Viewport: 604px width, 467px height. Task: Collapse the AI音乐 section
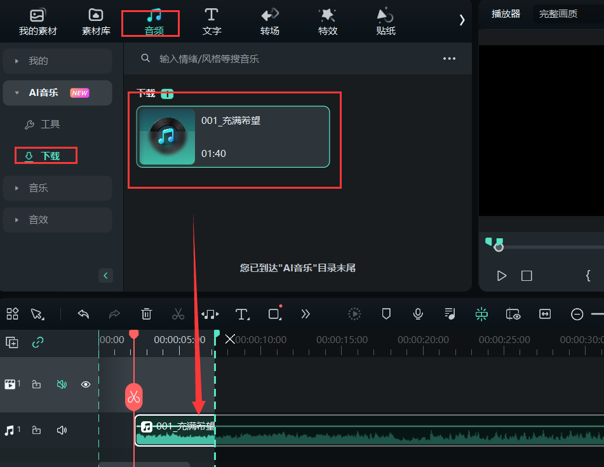pos(17,93)
